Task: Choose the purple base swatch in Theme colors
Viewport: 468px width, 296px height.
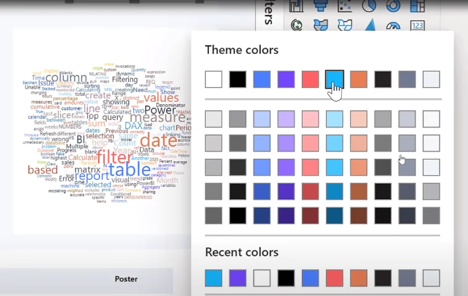Action: point(286,79)
